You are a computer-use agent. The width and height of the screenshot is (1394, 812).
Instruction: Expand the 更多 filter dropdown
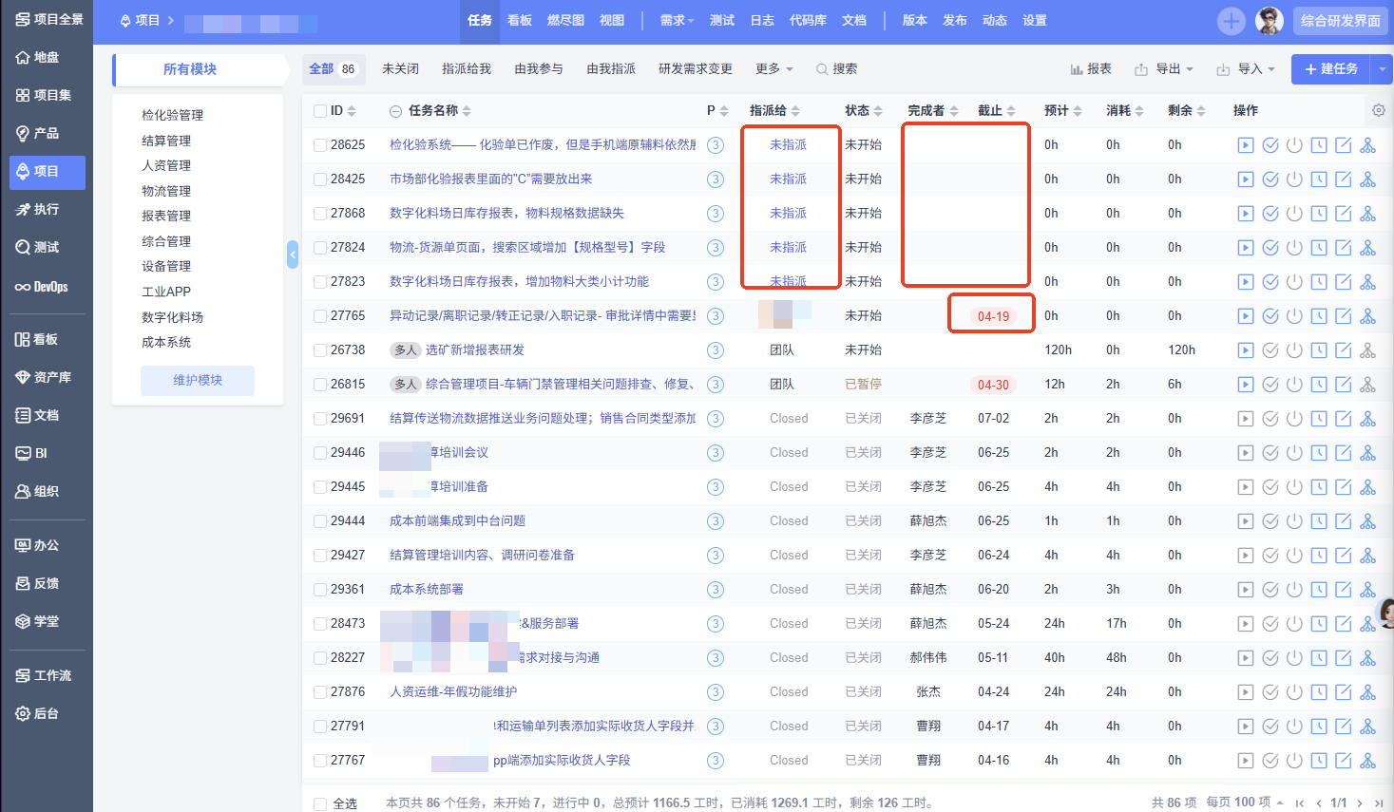point(773,68)
